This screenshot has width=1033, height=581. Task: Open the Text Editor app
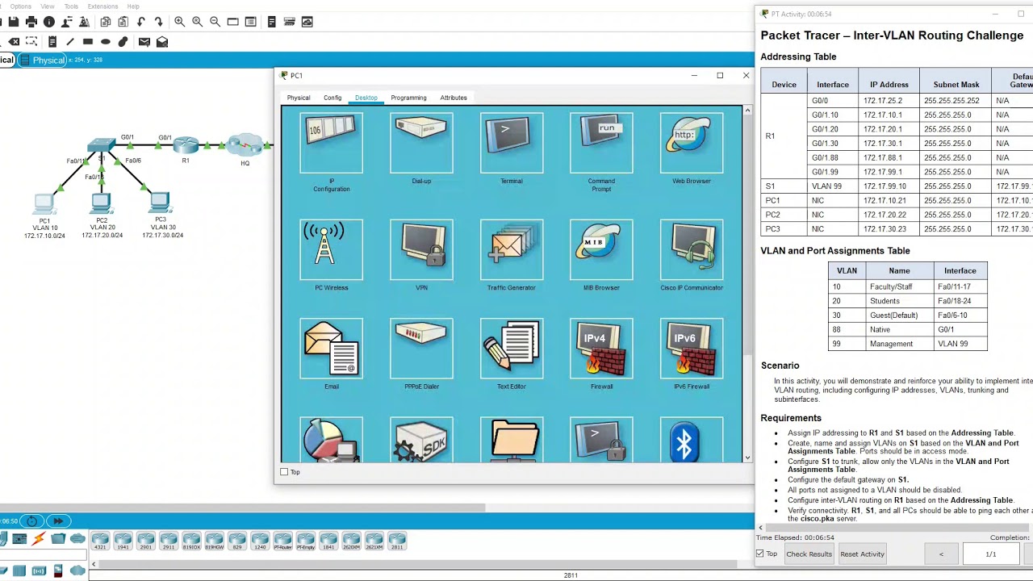(512, 349)
